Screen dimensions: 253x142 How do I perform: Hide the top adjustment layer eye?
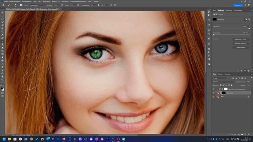click(213, 89)
